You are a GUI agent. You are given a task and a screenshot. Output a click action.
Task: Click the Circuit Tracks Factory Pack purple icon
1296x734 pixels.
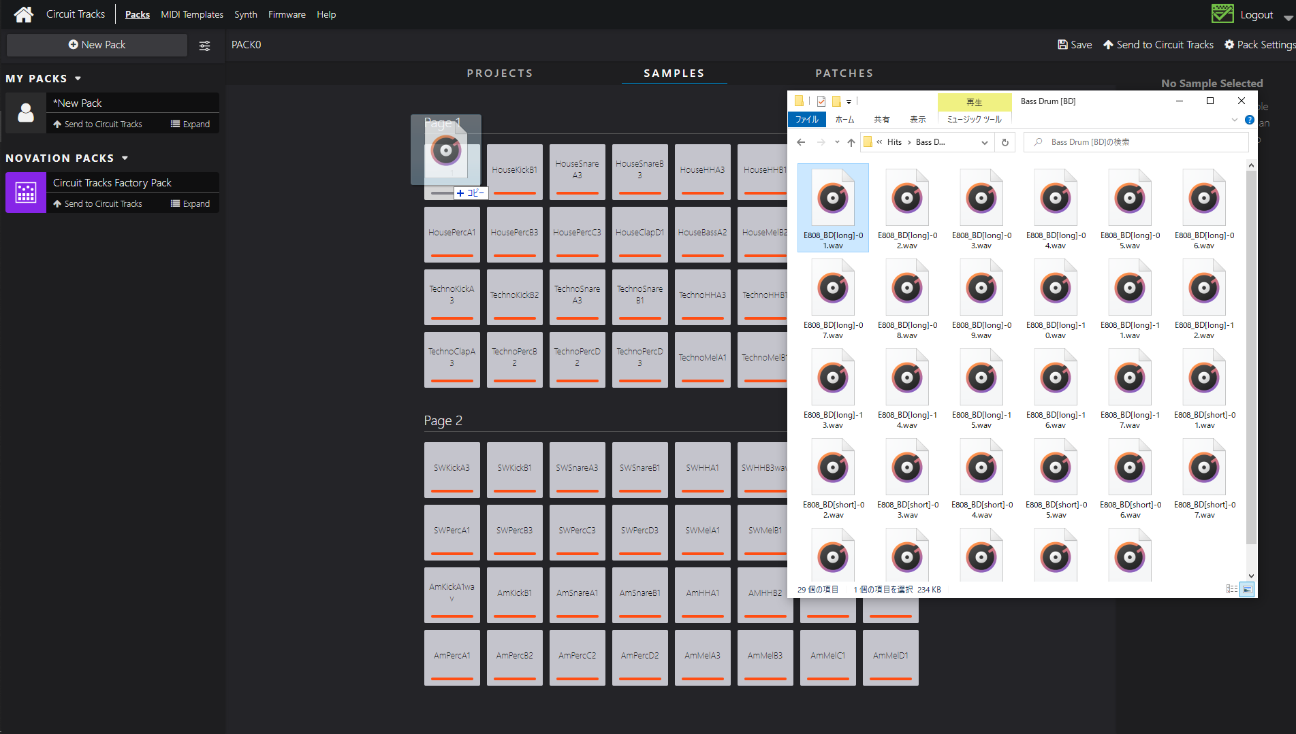[26, 193]
